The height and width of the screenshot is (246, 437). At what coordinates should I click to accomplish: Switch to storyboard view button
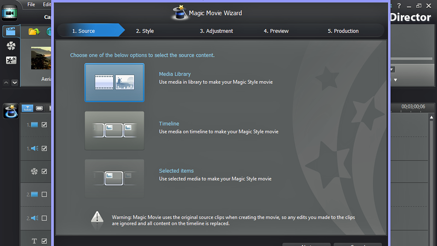pos(39,108)
